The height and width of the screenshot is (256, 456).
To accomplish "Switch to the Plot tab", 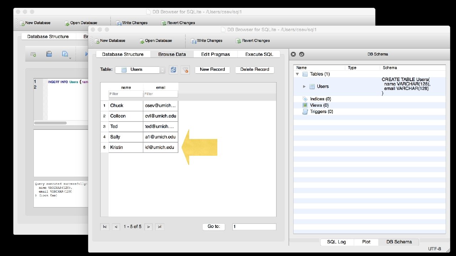I will click(x=366, y=242).
